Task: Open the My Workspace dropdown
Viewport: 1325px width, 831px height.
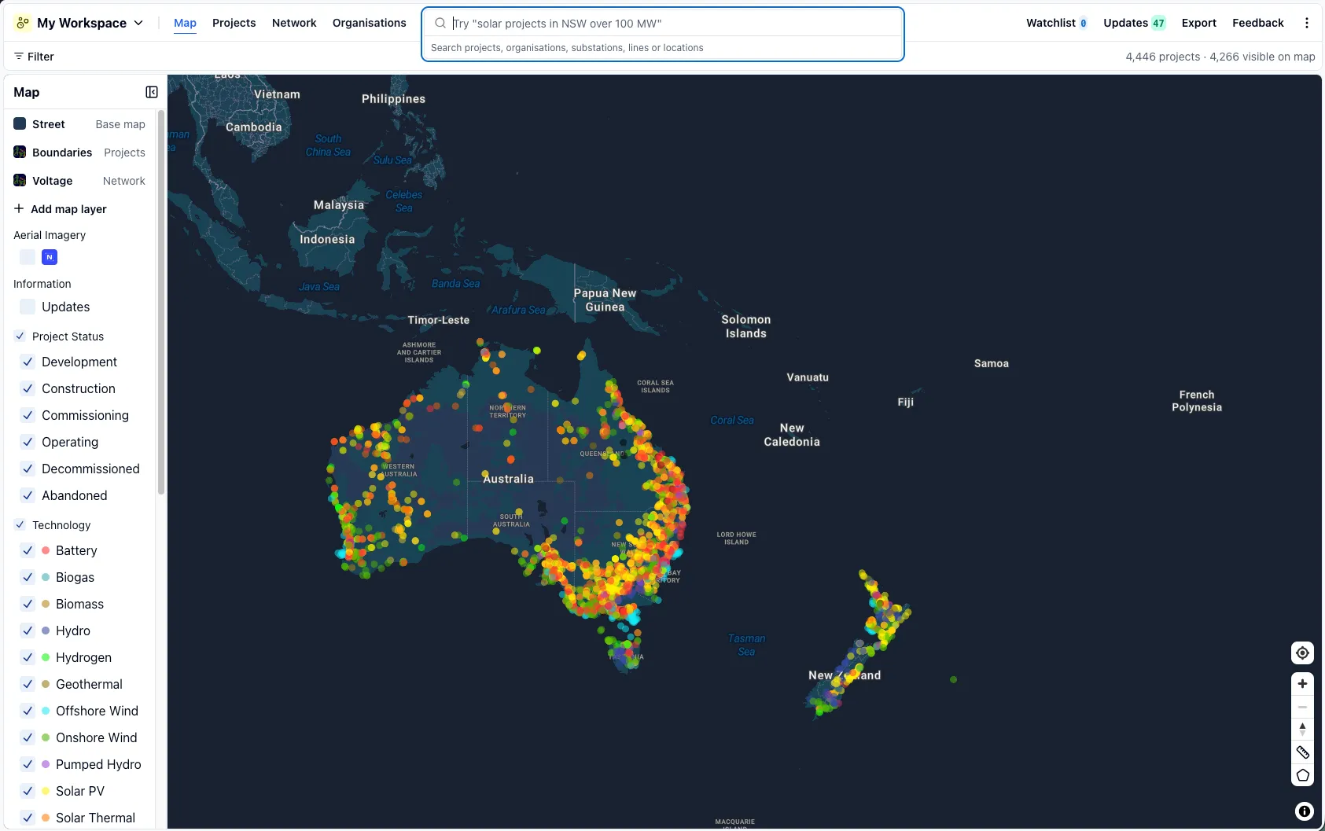Action: click(80, 23)
